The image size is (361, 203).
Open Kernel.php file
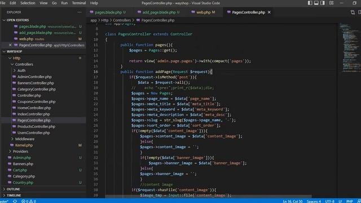tap(43, 145)
